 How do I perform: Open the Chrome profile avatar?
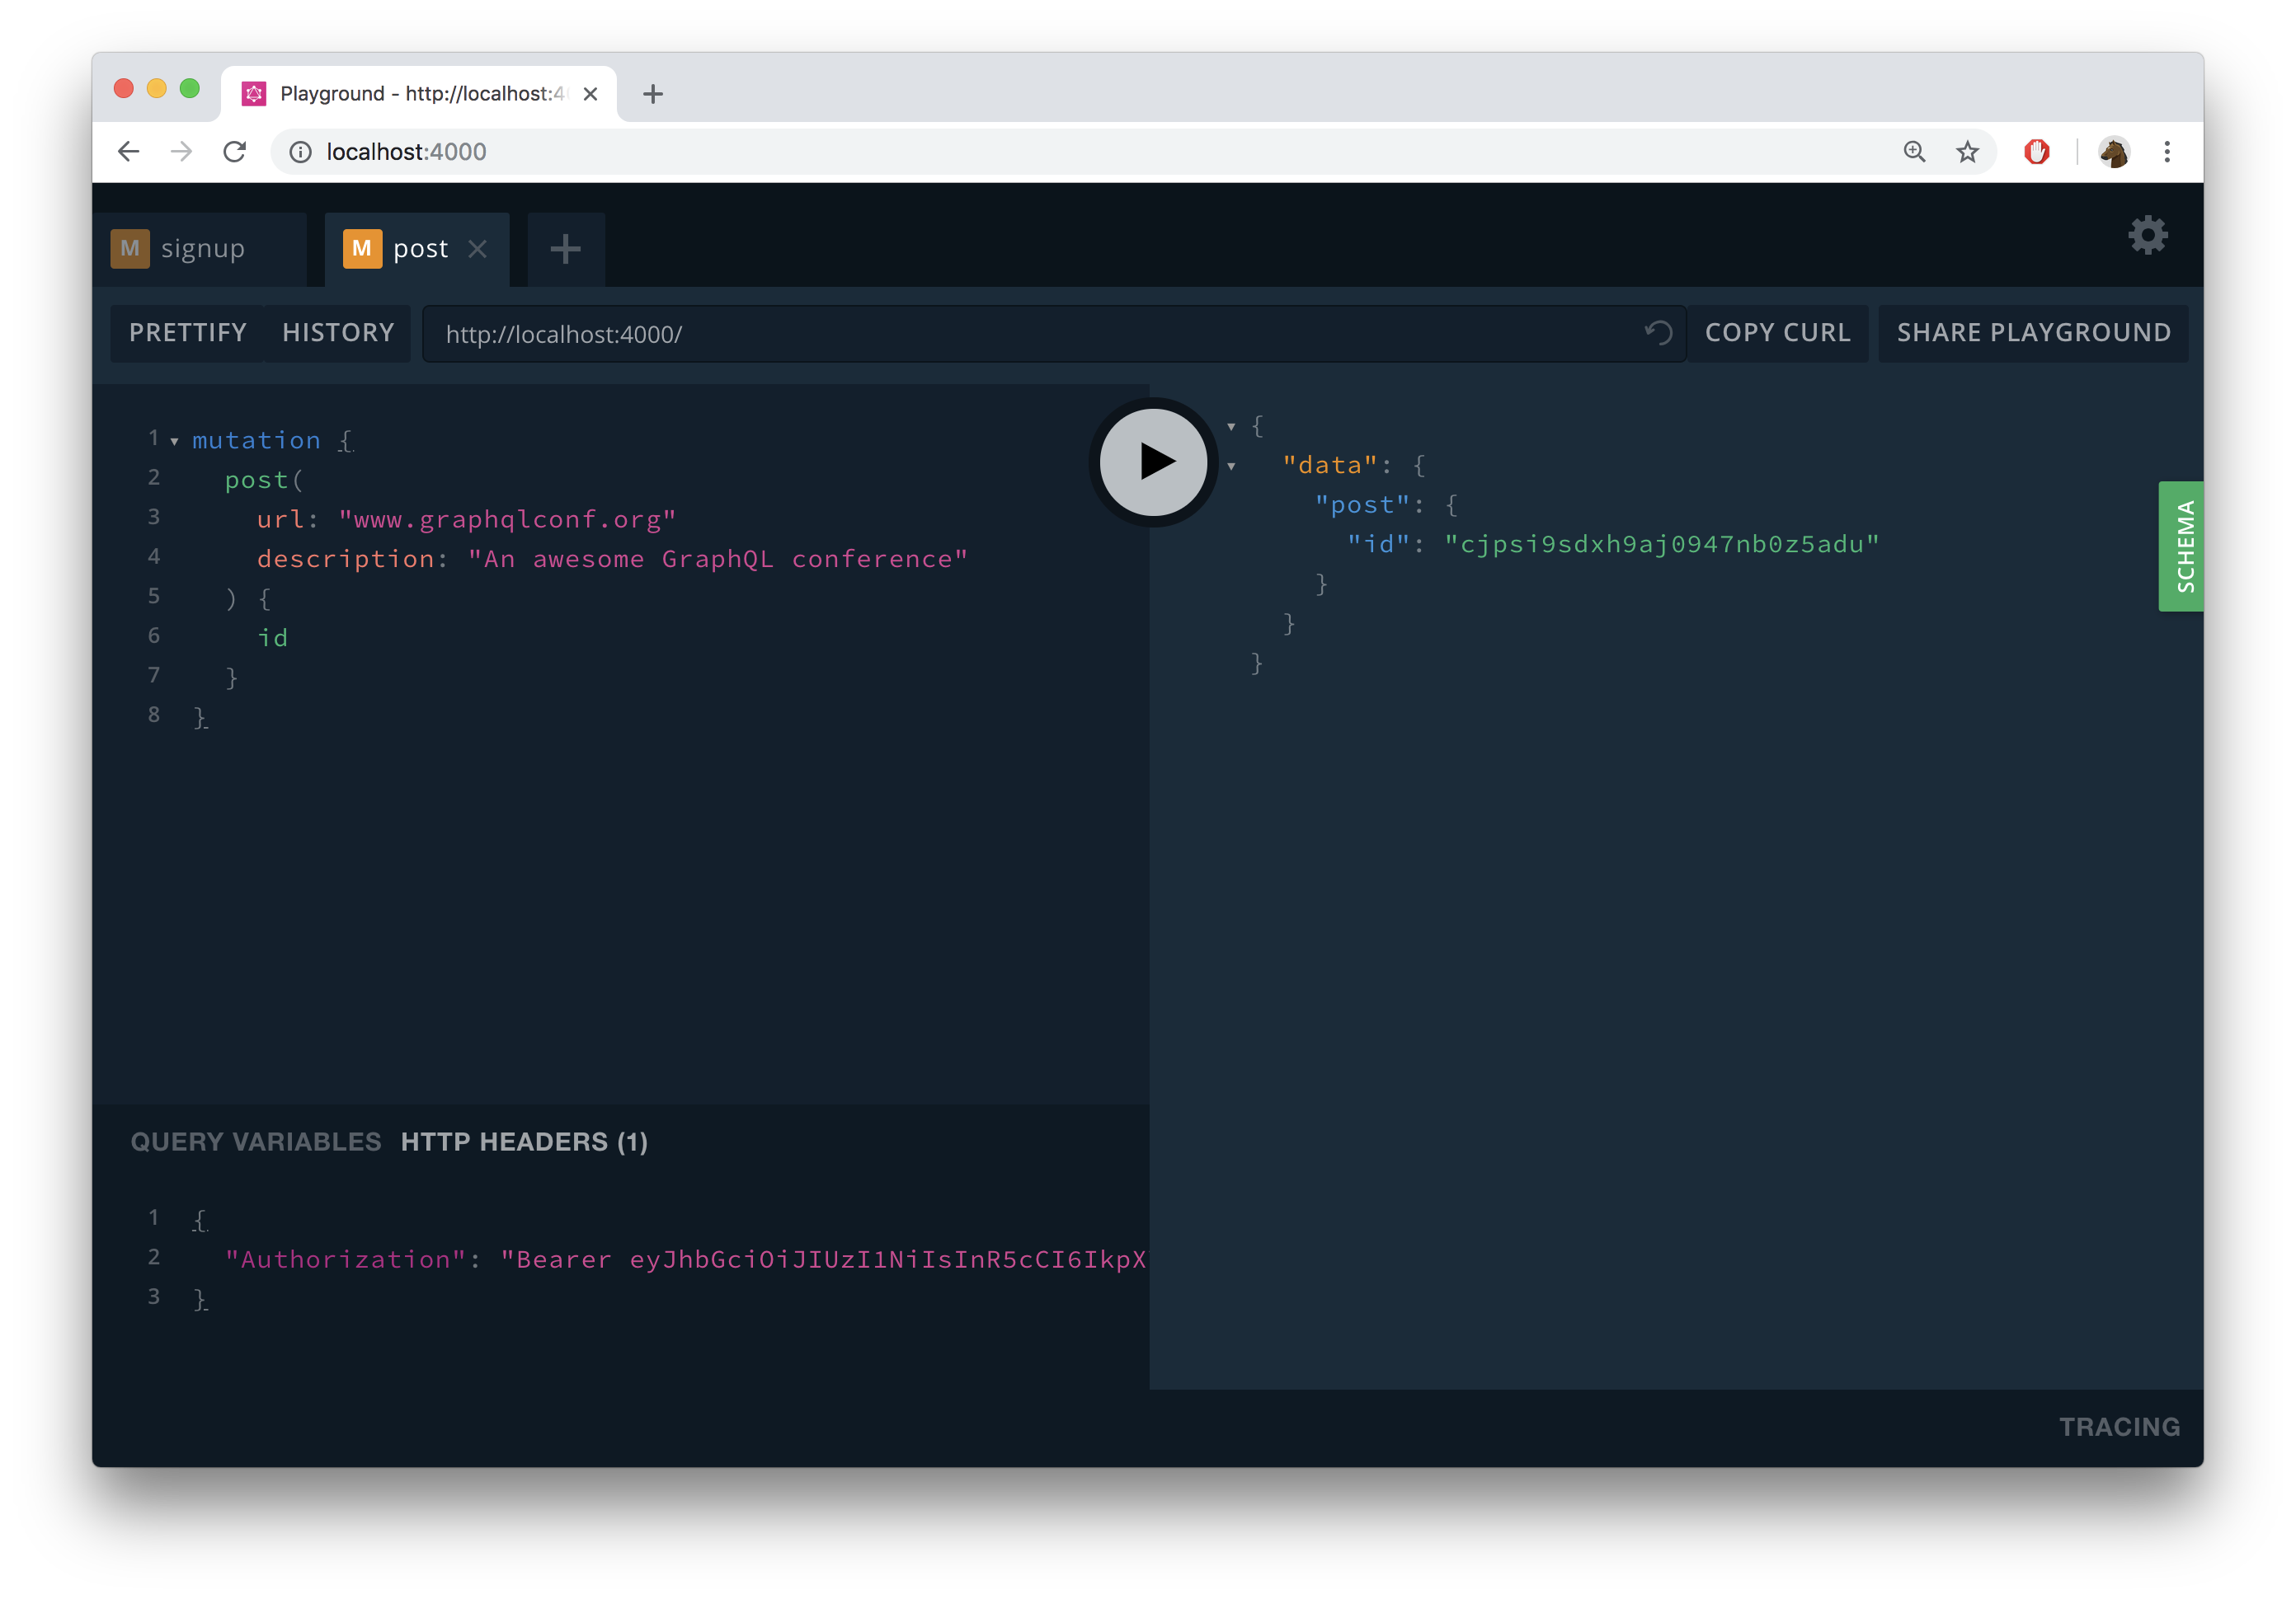[2113, 152]
